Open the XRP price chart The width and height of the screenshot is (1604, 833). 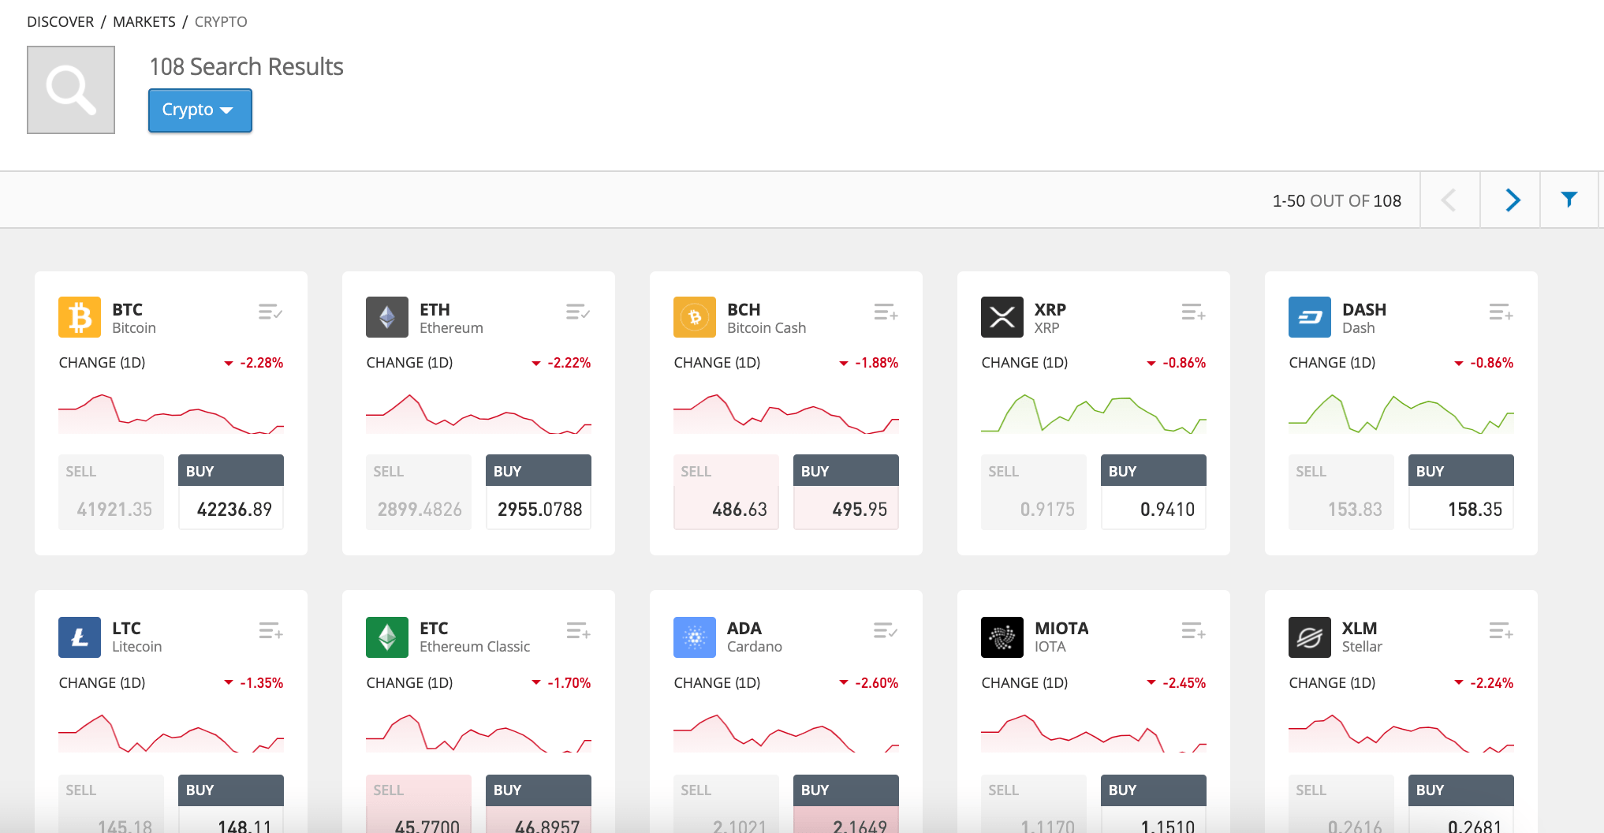[1094, 413]
